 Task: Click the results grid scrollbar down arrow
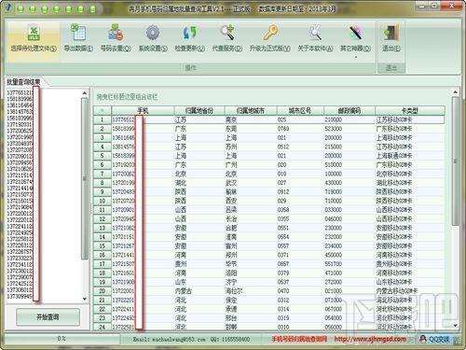click(455, 326)
